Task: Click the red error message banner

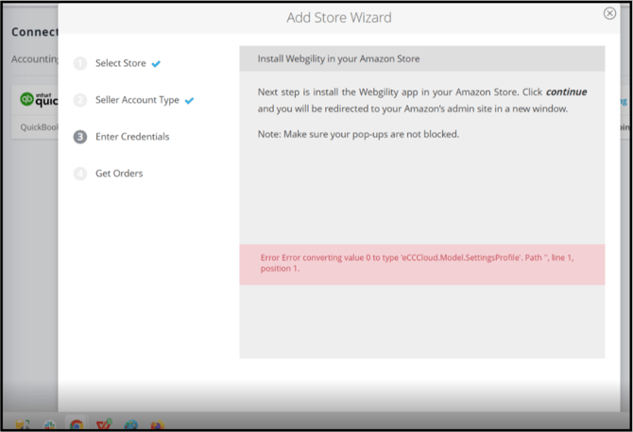Action: pyautogui.click(x=421, y=262)
